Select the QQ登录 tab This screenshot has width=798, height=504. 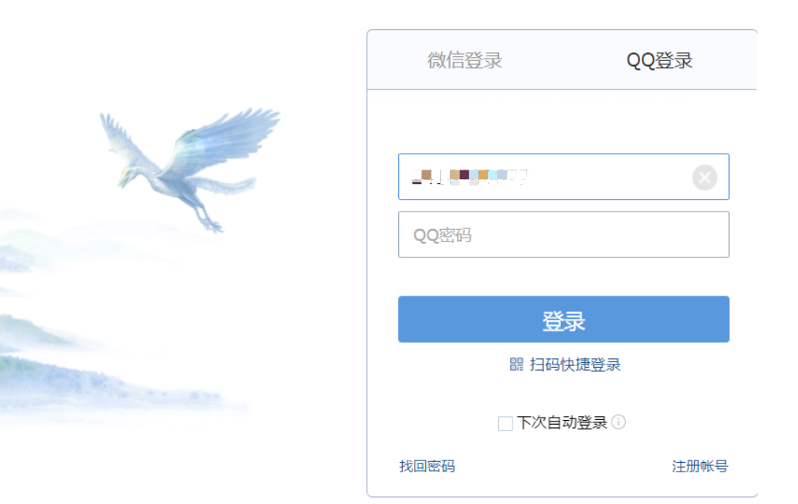click(x=659, y=60)
